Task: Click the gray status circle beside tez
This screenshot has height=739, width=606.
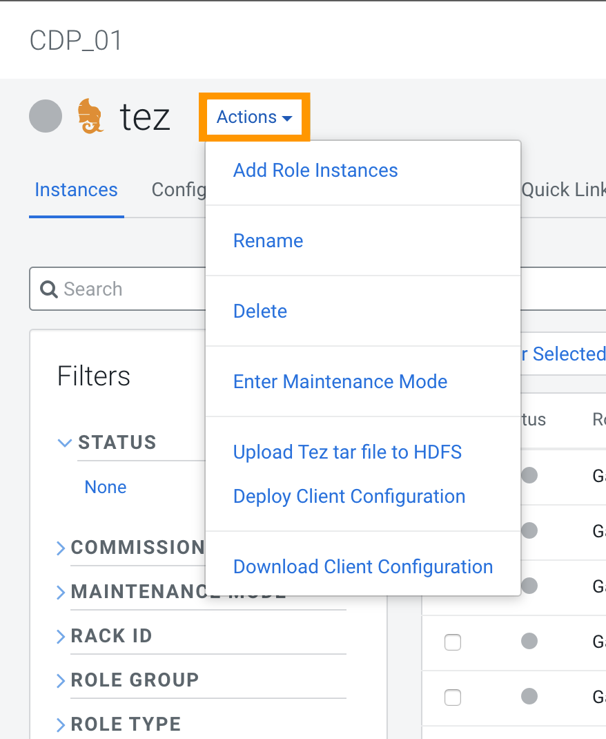Action: 46,116
